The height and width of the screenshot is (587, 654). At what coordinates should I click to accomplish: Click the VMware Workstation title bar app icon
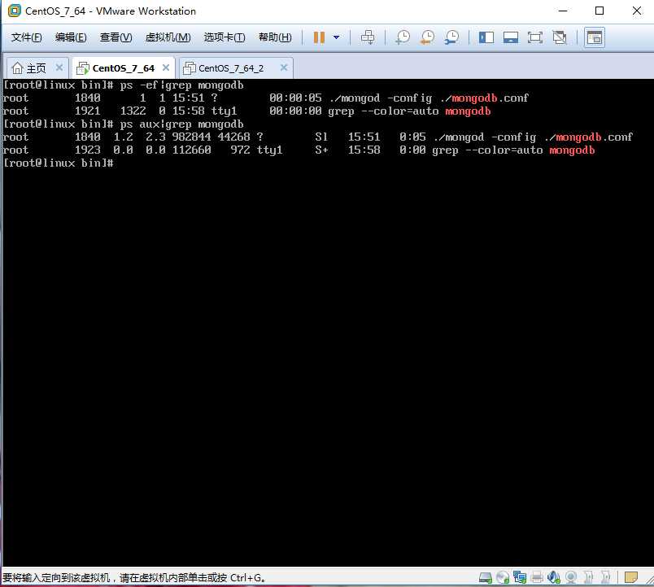[14, 11]
